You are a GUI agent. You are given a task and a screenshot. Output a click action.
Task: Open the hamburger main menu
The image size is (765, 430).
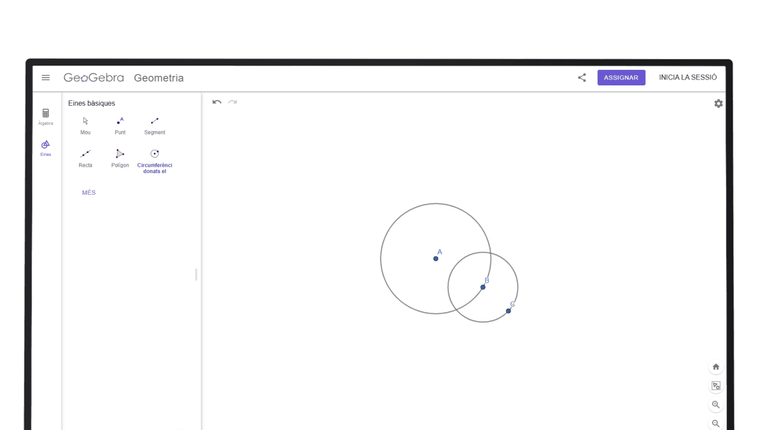[x=46, y=78]
